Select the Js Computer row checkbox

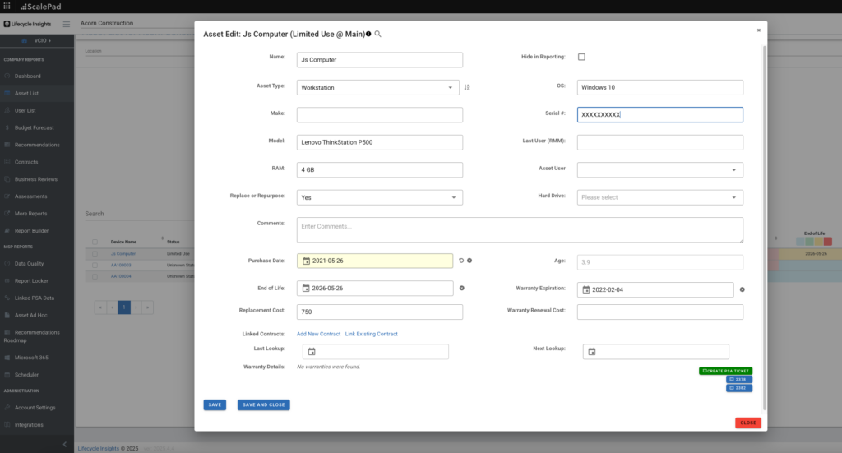(x=95, y=254)
